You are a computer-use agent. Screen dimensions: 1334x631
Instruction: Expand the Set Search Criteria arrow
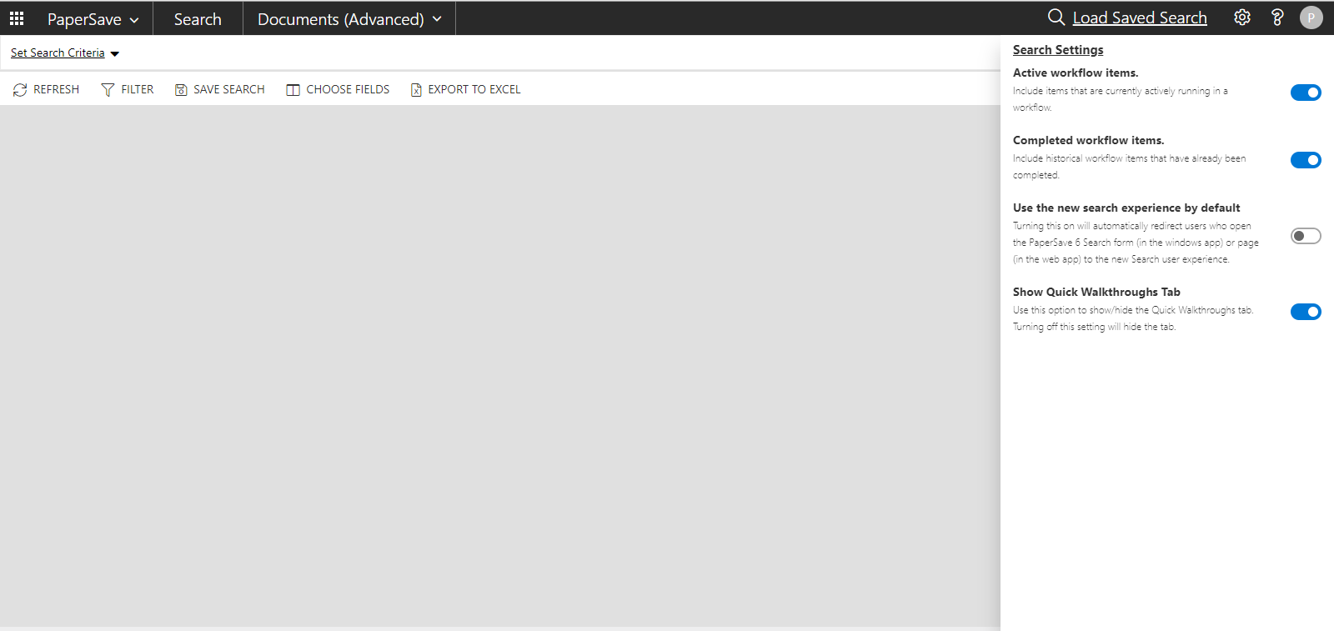pyautogui.click(x=115, y=54)
